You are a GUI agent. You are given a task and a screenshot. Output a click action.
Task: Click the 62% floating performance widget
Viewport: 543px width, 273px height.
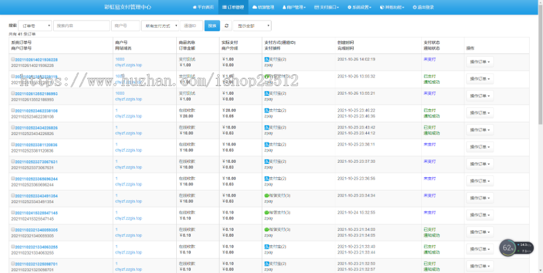(x=516, y=248)
